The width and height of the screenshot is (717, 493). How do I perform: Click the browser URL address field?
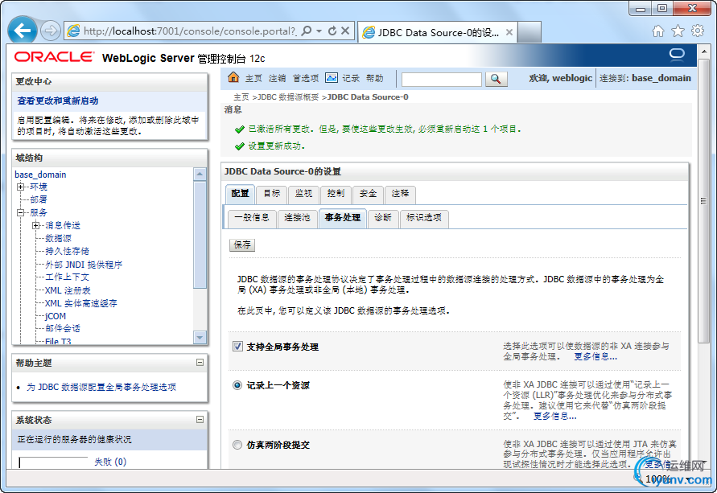189,31
